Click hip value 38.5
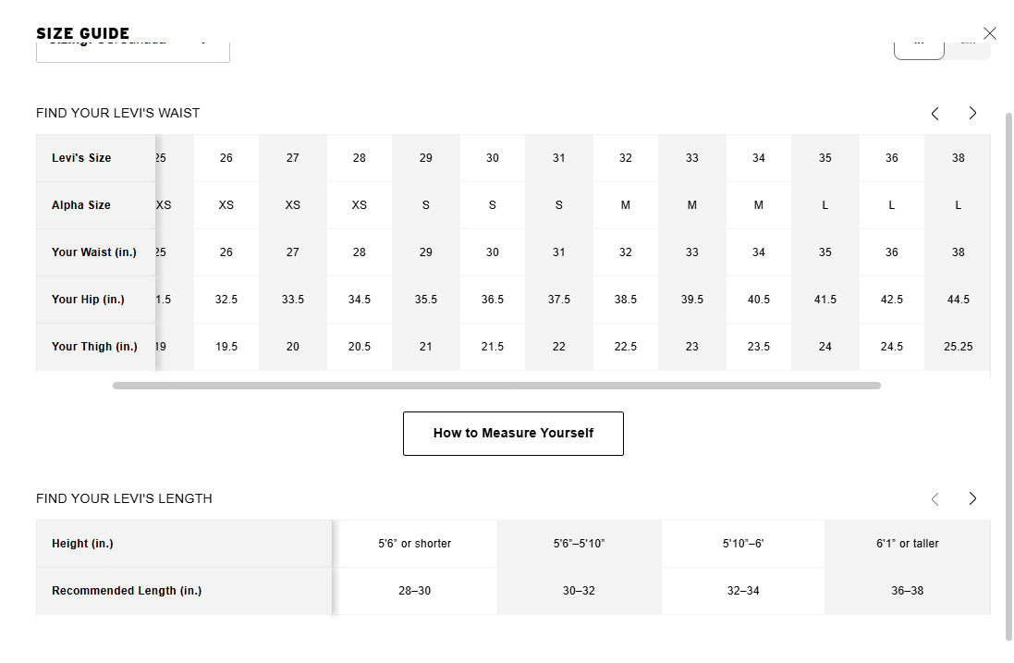 click(x=626, y=300)
